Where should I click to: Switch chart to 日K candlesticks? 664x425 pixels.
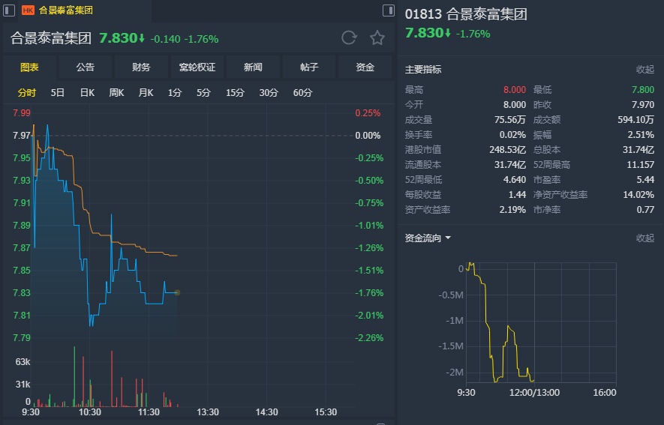(x=87, y=93)
